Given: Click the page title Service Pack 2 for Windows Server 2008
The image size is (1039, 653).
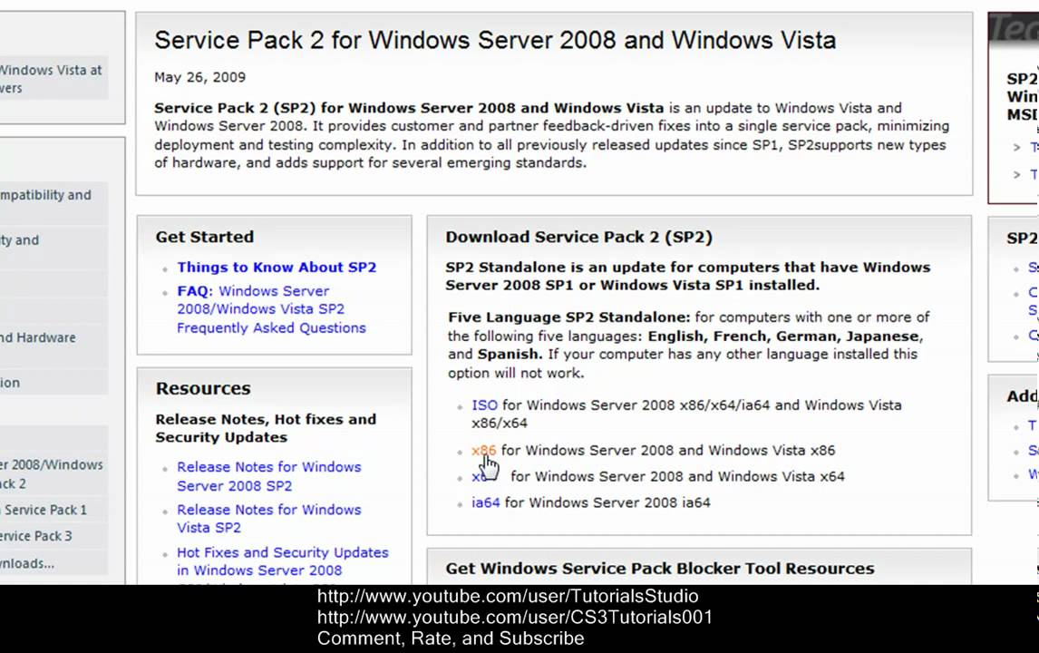Looking at the screenshot, I should tap(495, 41).
